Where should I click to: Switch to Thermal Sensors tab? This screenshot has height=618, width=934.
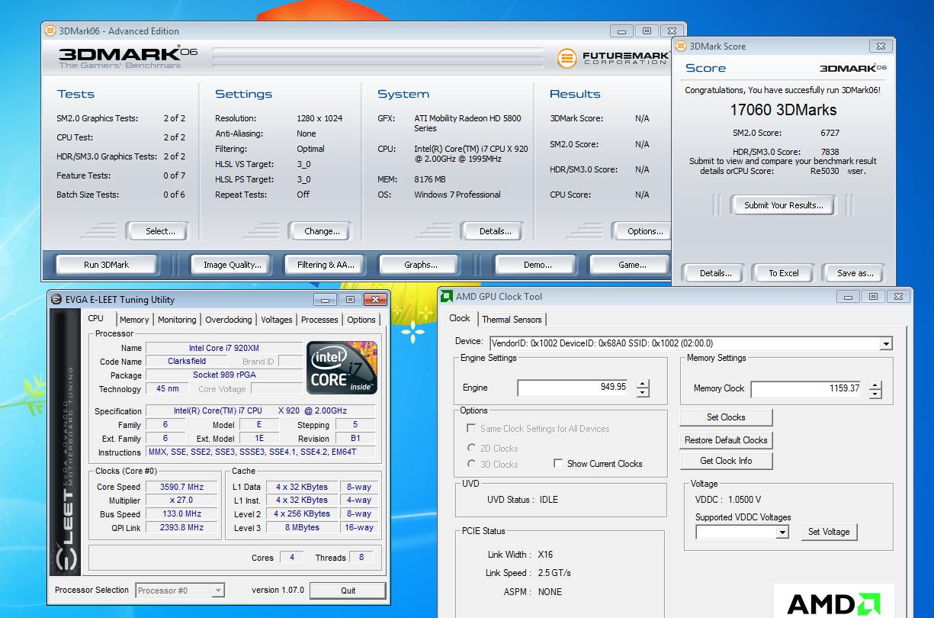pos(512,320)
